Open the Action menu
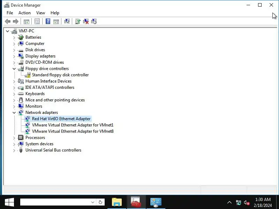 [24, 13]
